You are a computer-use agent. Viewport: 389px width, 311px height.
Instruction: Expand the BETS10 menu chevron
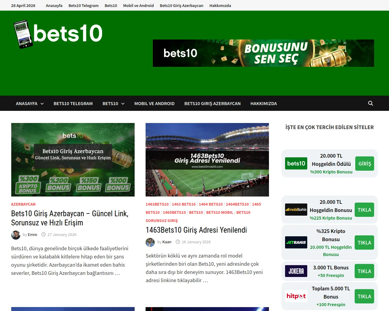coord(123,104)
